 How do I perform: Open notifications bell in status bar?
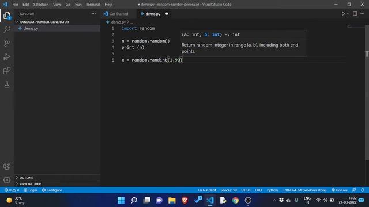tap(363, 190)
